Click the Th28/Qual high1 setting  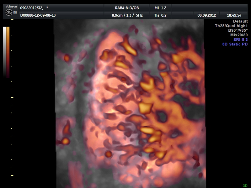(231, 26)
